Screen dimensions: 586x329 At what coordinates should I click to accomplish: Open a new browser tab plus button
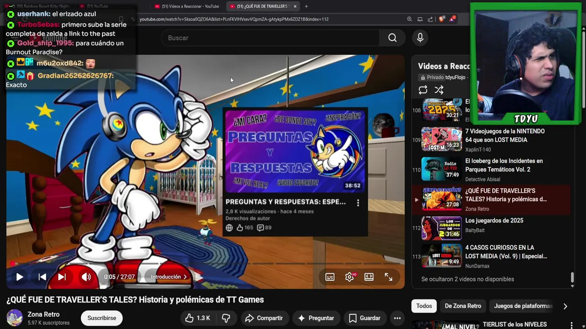click(x=306, y=6)
